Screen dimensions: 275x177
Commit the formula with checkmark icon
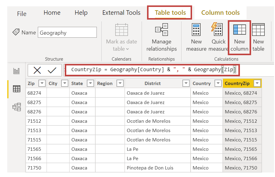point(52,70)
